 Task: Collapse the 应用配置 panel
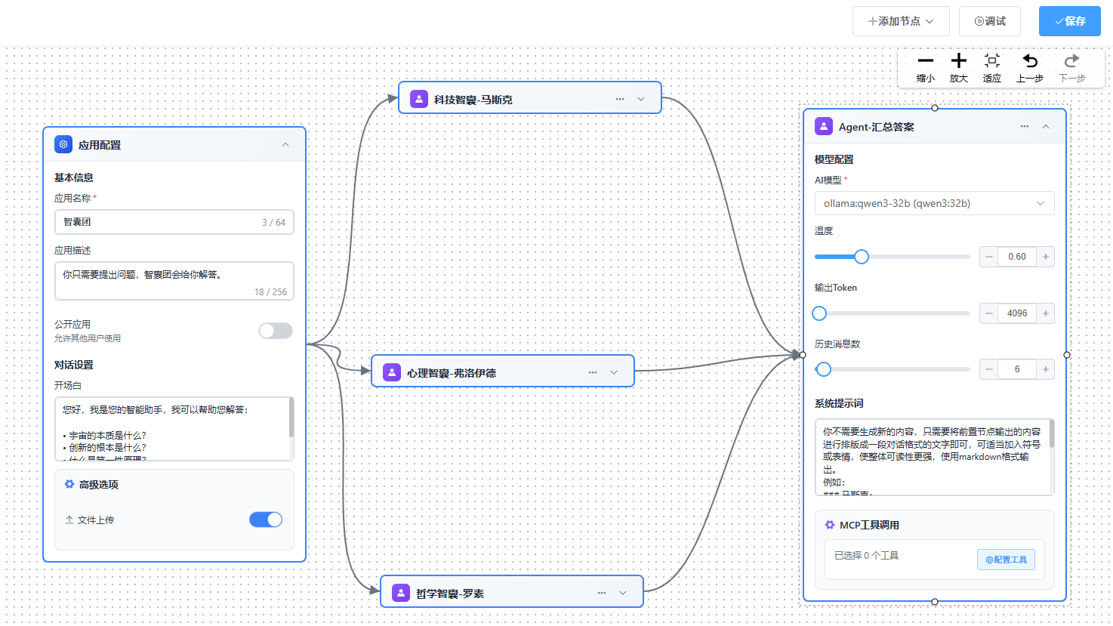[285, 145]
